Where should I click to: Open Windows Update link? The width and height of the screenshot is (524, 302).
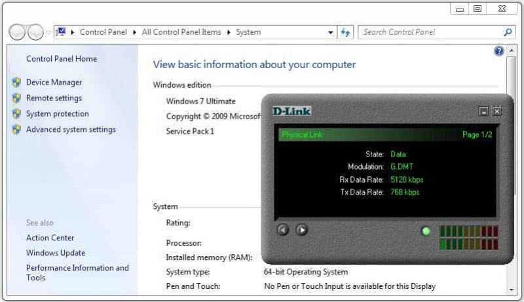pos(56,253)
